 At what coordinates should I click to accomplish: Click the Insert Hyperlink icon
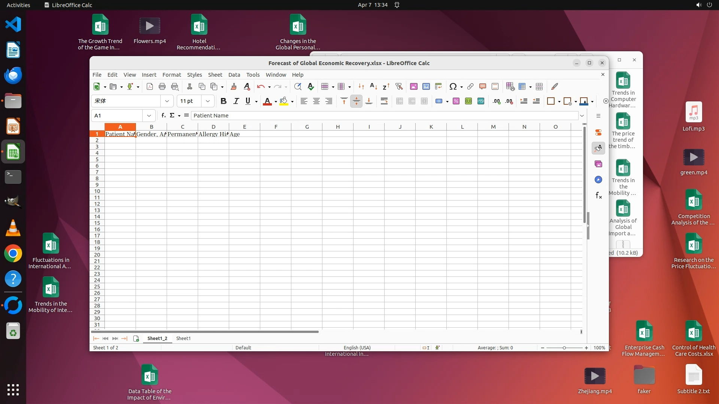click(470, 87)
